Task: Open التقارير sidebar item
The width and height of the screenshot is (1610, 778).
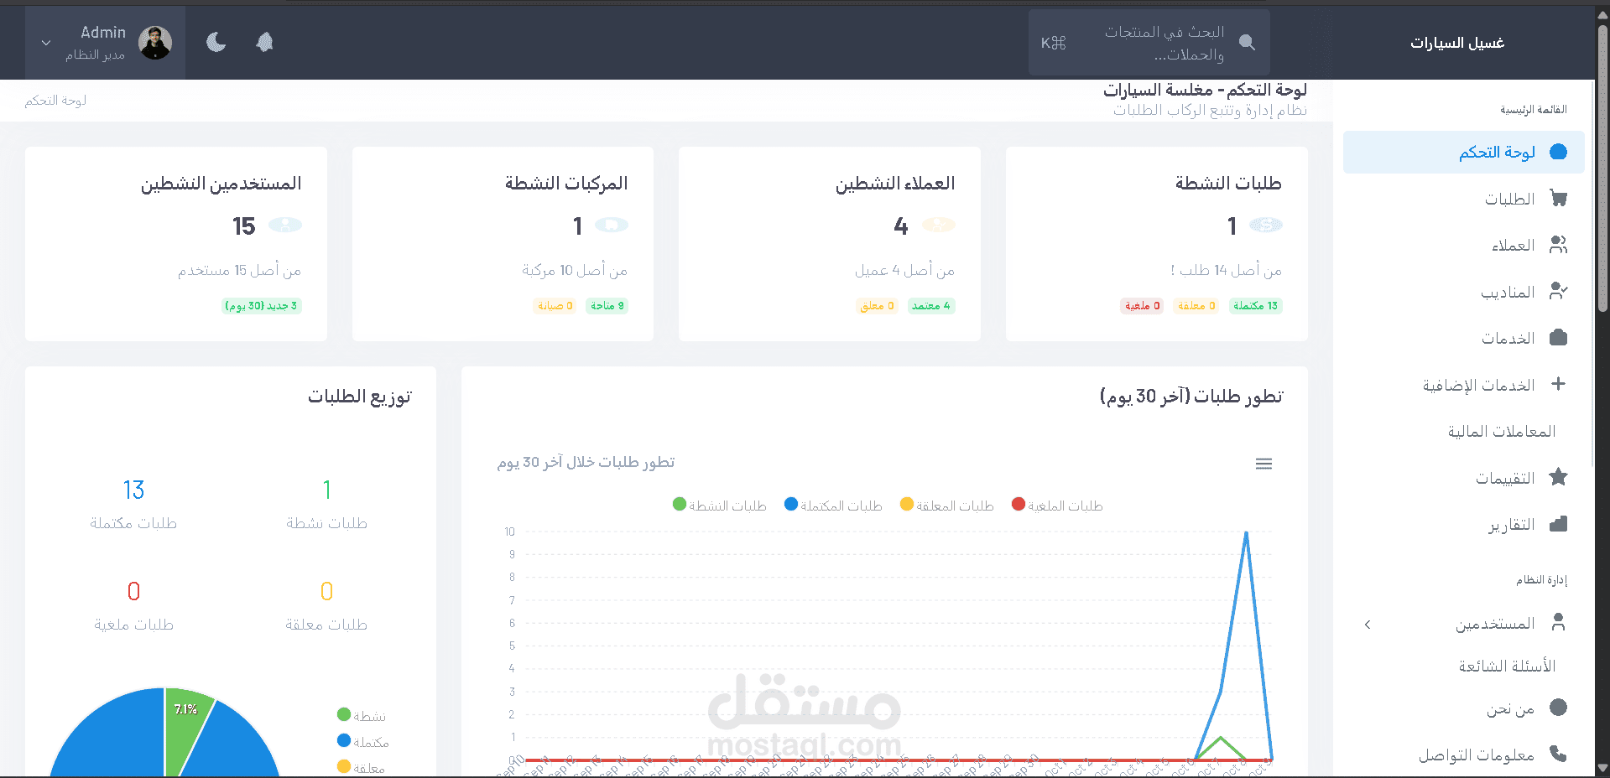Action: [x=1464, y=525]
